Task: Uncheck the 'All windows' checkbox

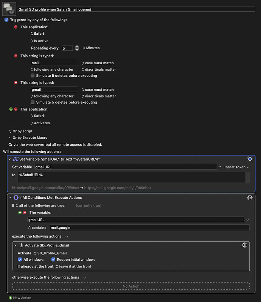Action: tap(20, 260)
